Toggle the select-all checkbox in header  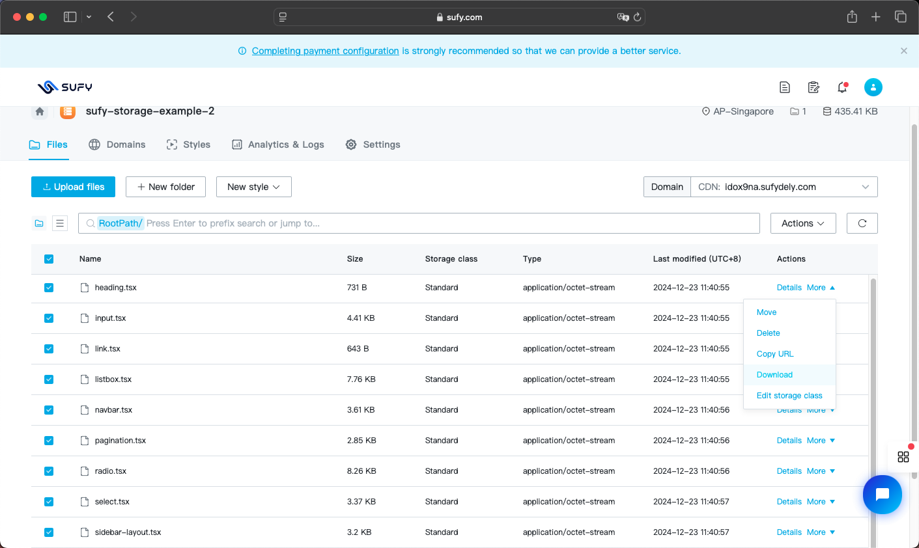tap(49, 259)
